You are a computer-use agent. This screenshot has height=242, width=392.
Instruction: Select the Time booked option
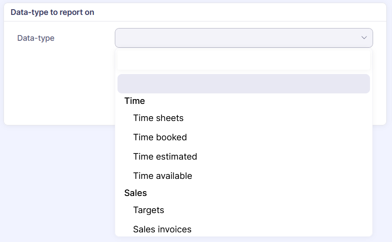point(160,137)
